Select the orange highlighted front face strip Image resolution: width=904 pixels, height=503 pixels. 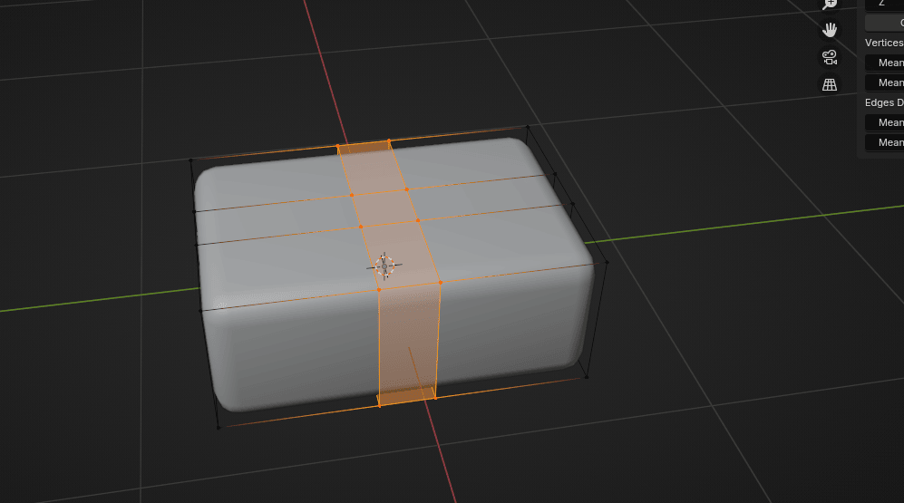[407, 344]
